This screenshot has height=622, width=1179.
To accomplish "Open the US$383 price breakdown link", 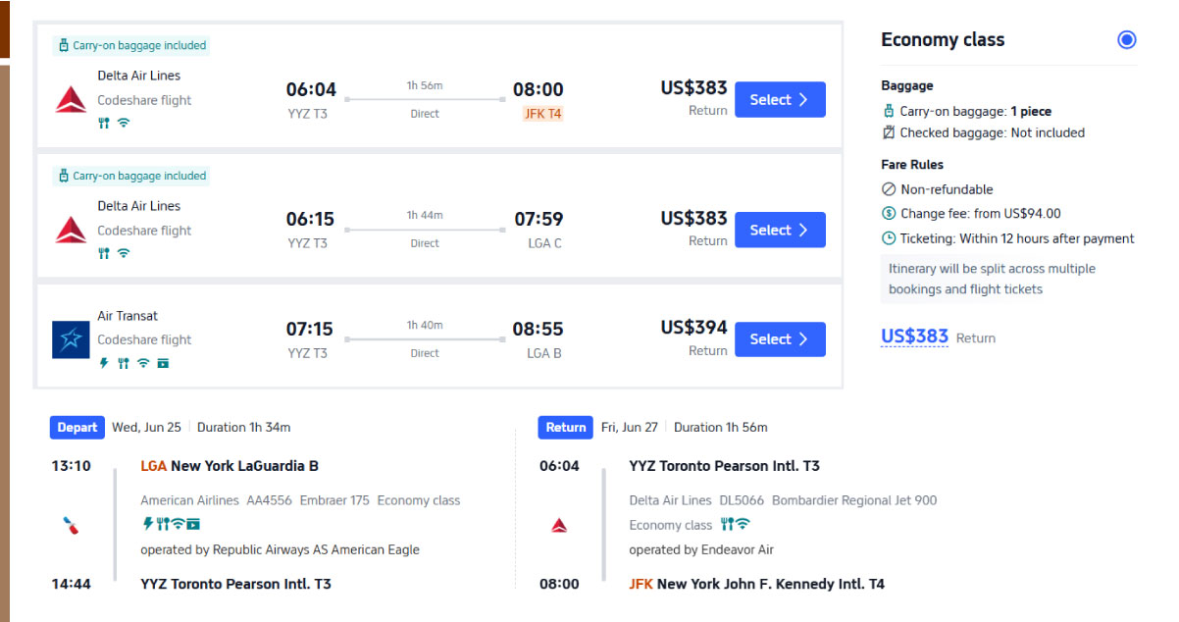I will coord(914,337).
